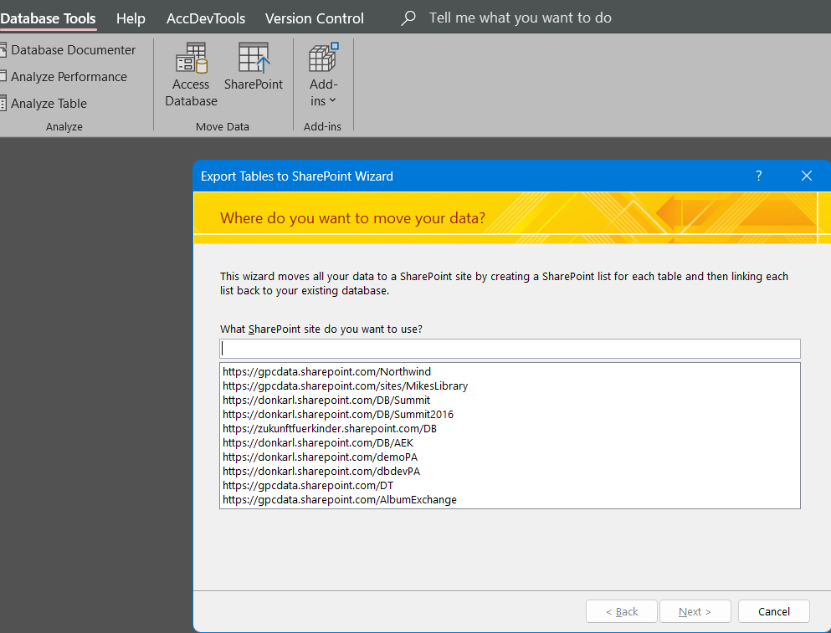Click the SharePoint site URL text field

point(510,349)
